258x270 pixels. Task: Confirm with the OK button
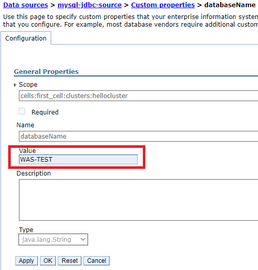pyautogui.click(x=48, y=261)
